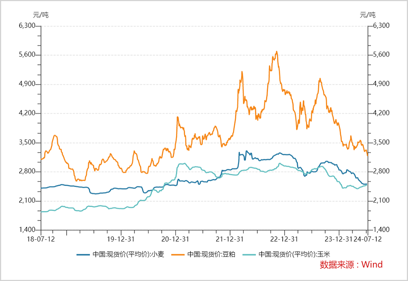408x281 pixels.
Task: Select the 19-12-31 x-axis date label
Action: coord(121,239)
